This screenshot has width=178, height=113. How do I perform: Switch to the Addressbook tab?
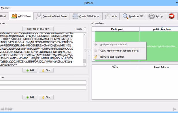coord(21,16)
